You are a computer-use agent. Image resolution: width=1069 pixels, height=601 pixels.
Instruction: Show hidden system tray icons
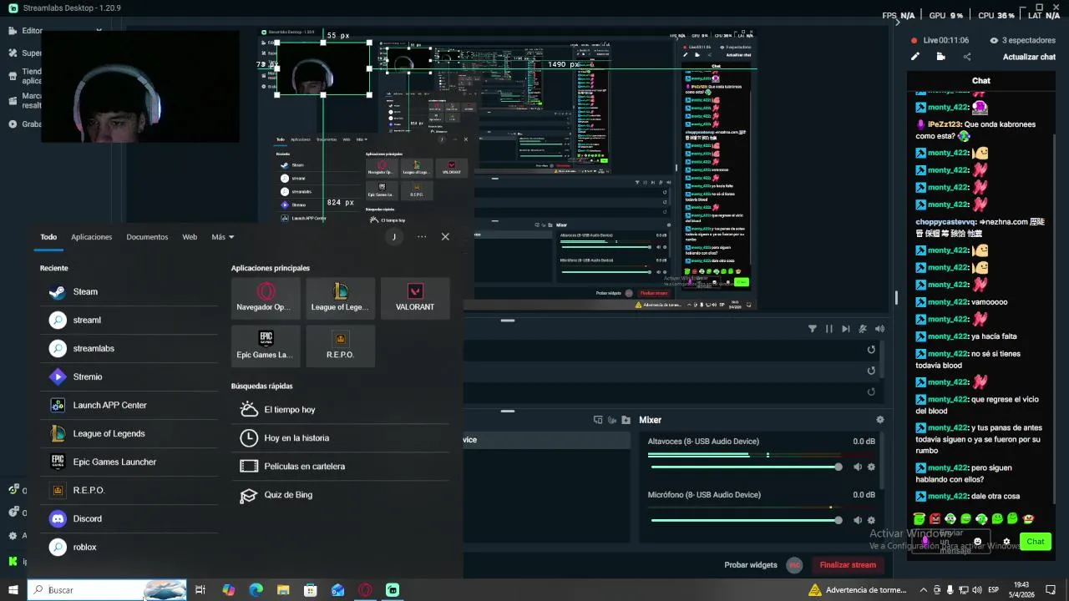click(x=923, y=590)
